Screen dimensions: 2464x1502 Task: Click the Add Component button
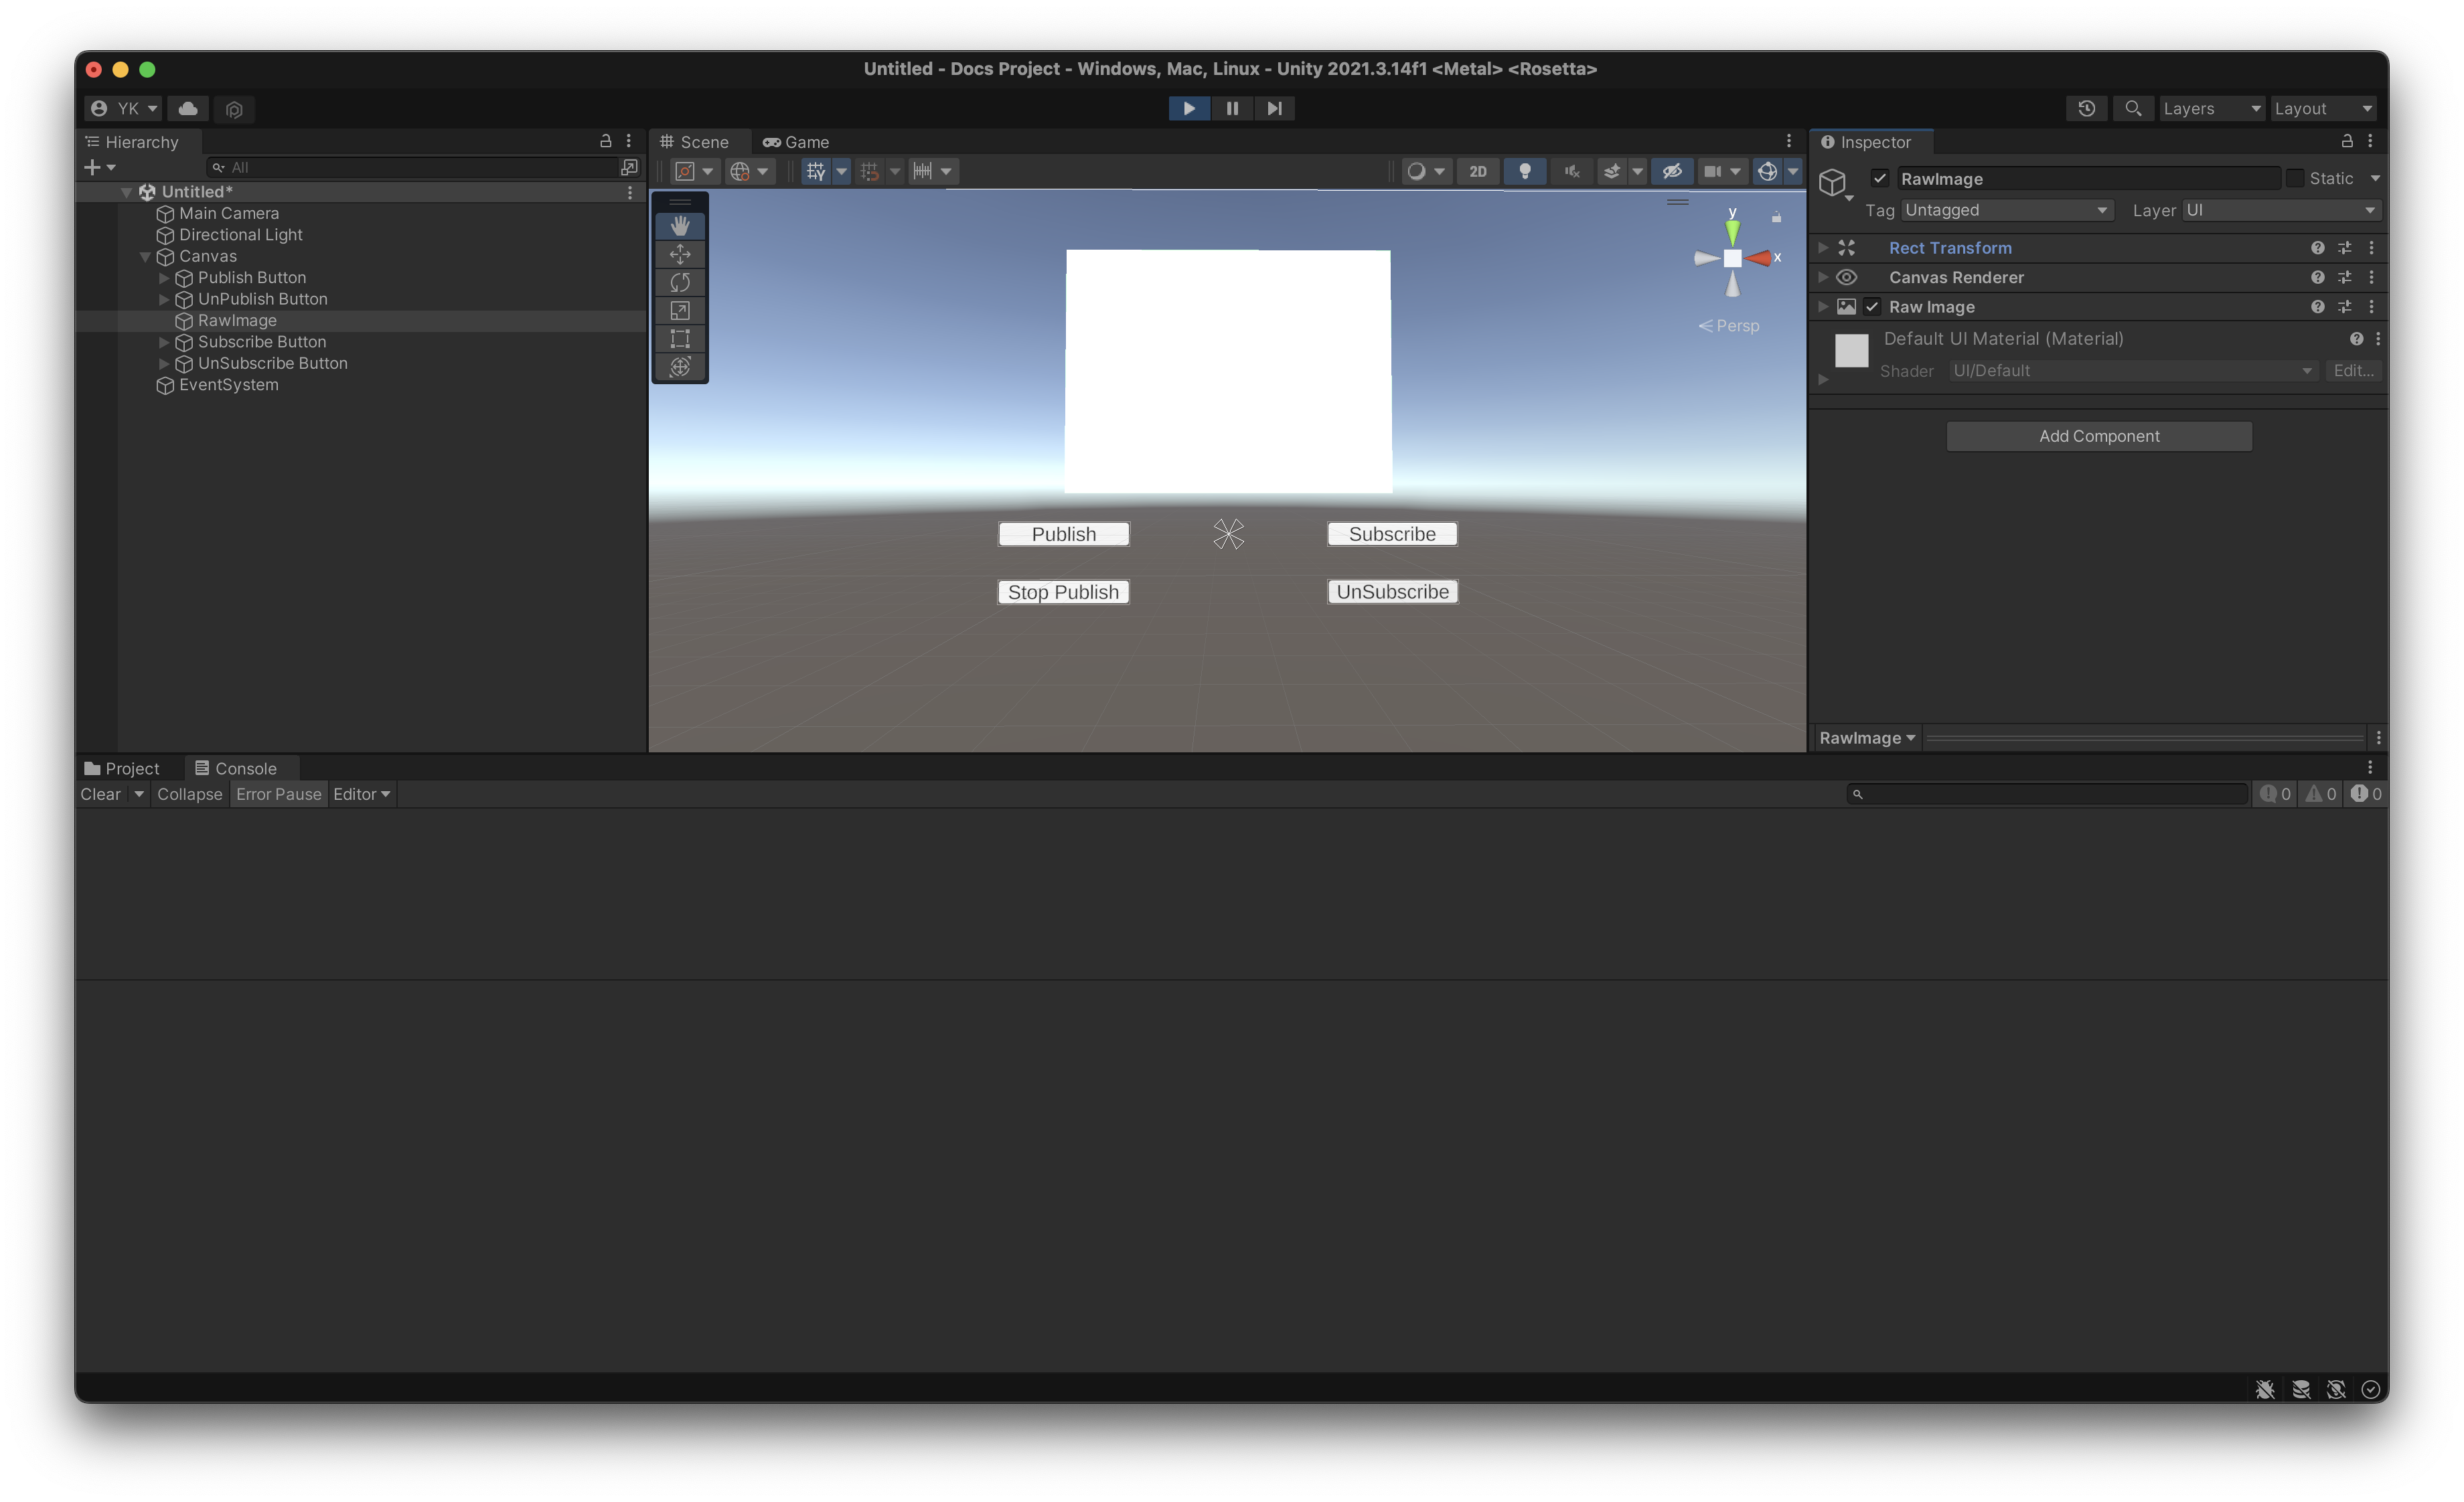pos(2098,436)
